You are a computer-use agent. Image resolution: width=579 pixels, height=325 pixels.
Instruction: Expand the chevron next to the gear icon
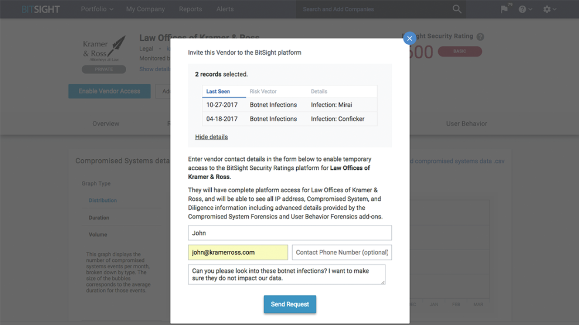pyautogui.click(x=554, y=9)
